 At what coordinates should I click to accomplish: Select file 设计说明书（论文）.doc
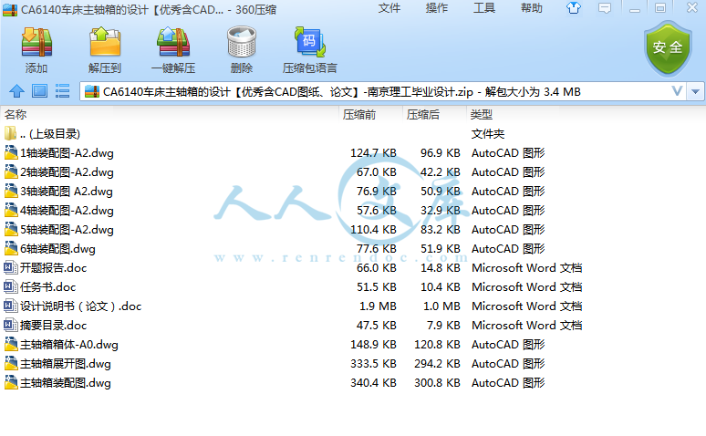(x=353, y=306)
